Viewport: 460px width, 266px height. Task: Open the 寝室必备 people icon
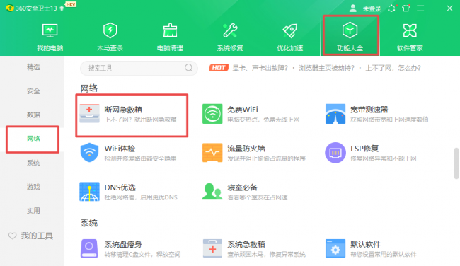212,192
